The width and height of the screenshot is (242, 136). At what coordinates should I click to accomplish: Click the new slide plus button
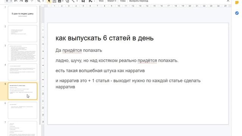pos(7,1)
